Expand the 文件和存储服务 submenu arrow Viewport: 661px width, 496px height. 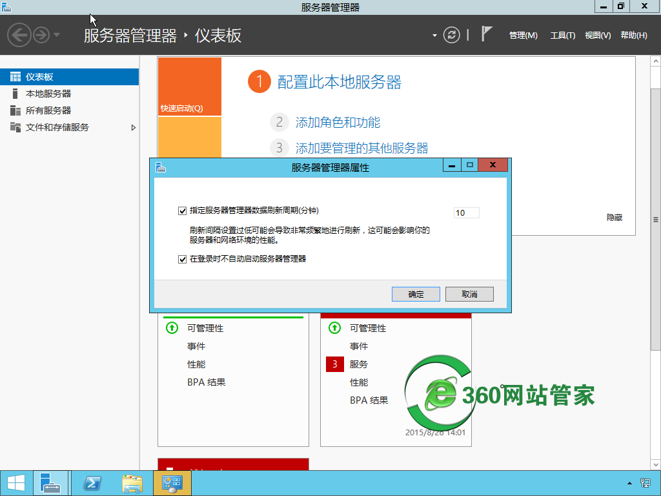pos(133,127)
